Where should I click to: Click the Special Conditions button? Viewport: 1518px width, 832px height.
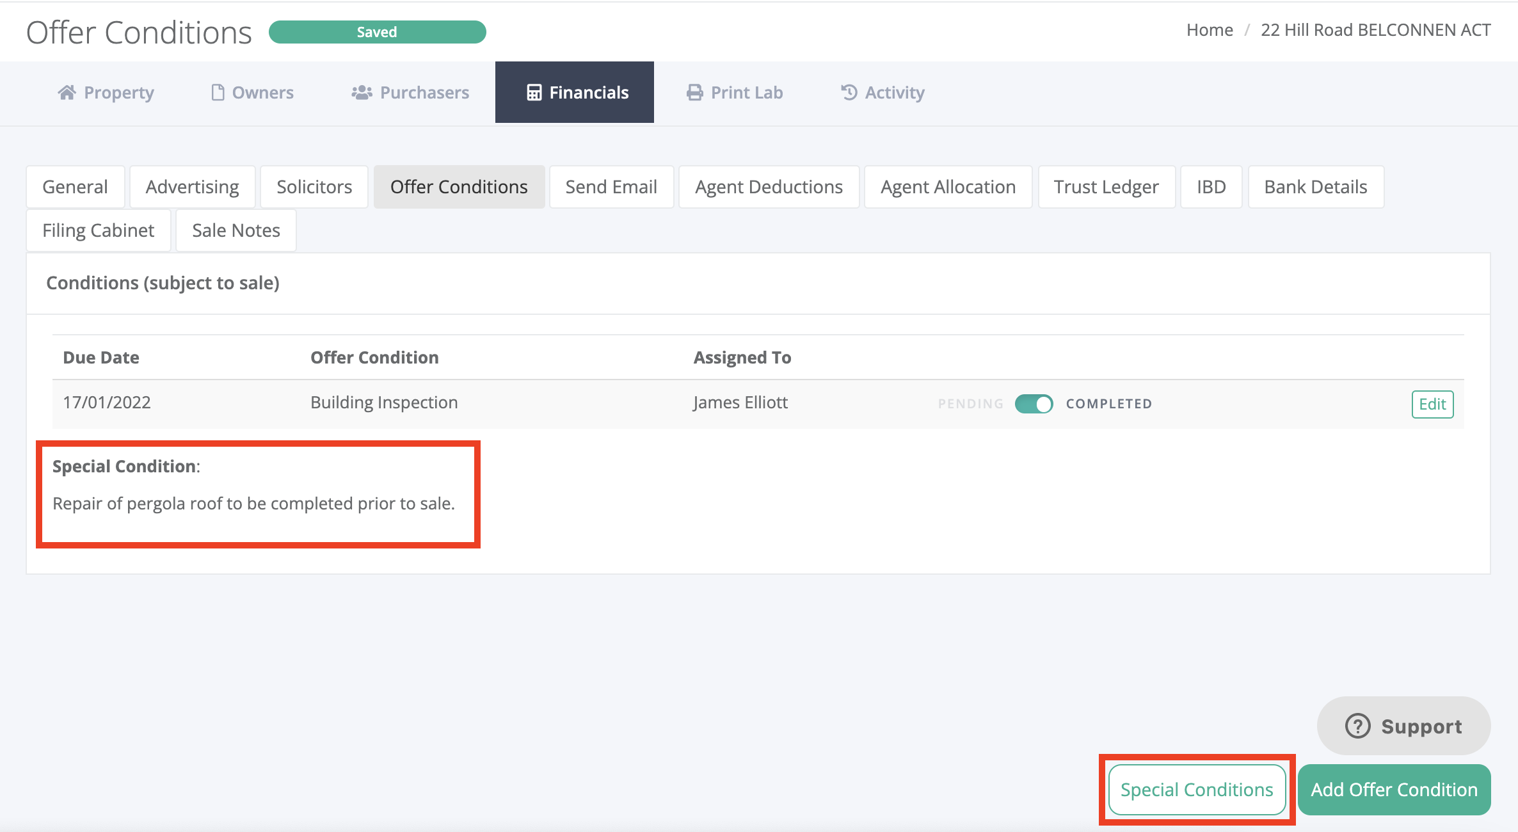click(x=1196, y=790)
